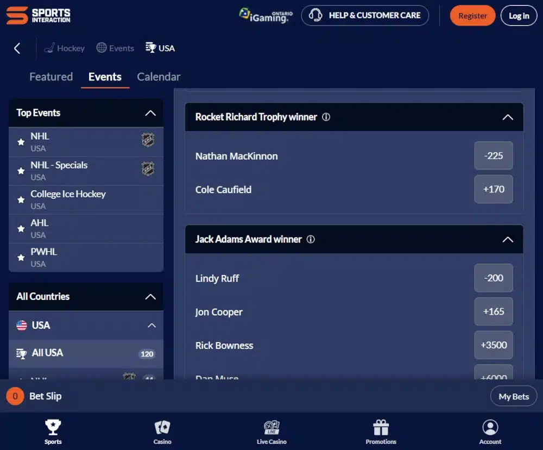Open the Calendar tab
Screen dimensions: 543x450
coord(159,77)
